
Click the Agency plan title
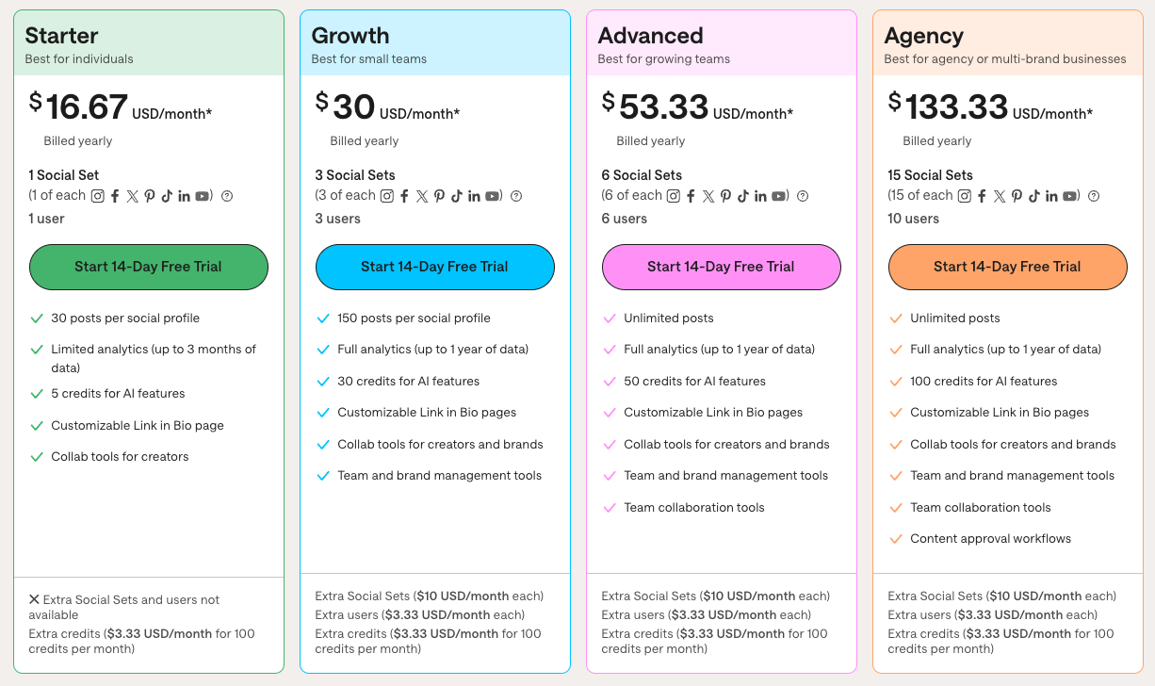click(x=923, y=36)
